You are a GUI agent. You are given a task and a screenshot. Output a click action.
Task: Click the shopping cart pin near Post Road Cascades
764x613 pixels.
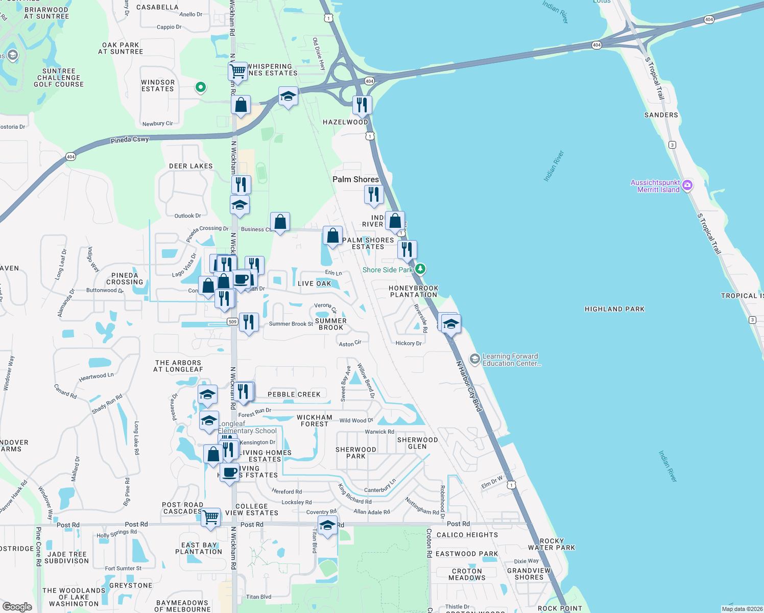pyautogui.click(x=210, y=517)
